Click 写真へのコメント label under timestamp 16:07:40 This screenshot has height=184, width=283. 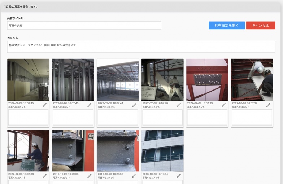click(x=151, y=107)
